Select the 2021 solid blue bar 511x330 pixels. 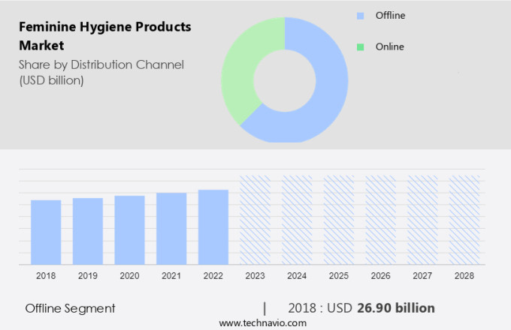click(171, 229)
